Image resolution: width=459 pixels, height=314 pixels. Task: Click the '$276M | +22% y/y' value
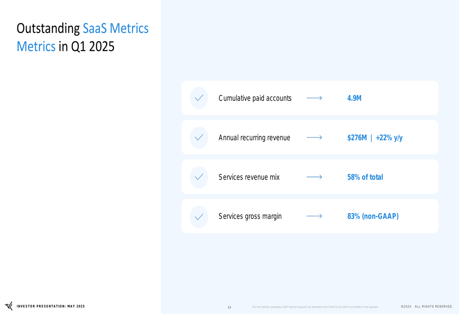pyautogui.click(x=375, y=138)
